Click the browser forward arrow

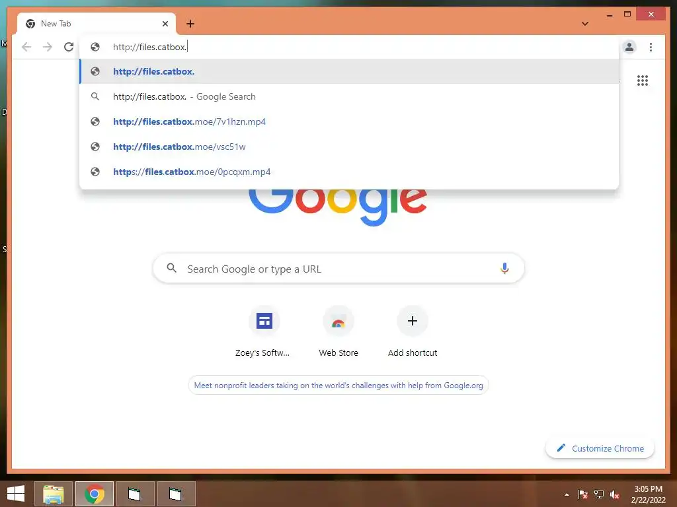point(48,47)
